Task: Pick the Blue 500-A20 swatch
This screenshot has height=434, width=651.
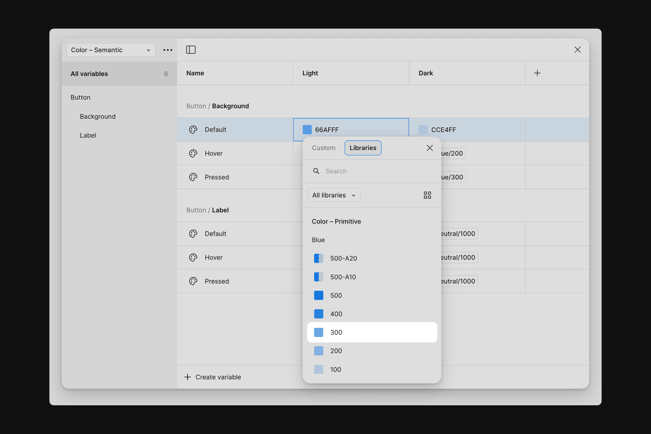Action: [x=343, y=259]
